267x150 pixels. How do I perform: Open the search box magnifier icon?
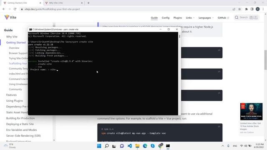(237, 17)
